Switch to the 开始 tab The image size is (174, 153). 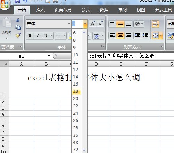tap(22, 10)
